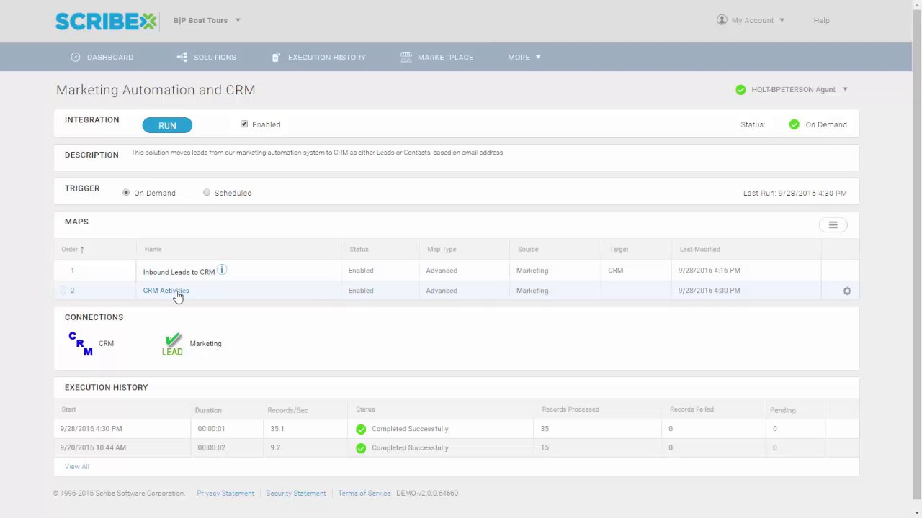Click success icon for 10:44 AM execution
The image size is (922, 518).
click(x=361, y=447)
